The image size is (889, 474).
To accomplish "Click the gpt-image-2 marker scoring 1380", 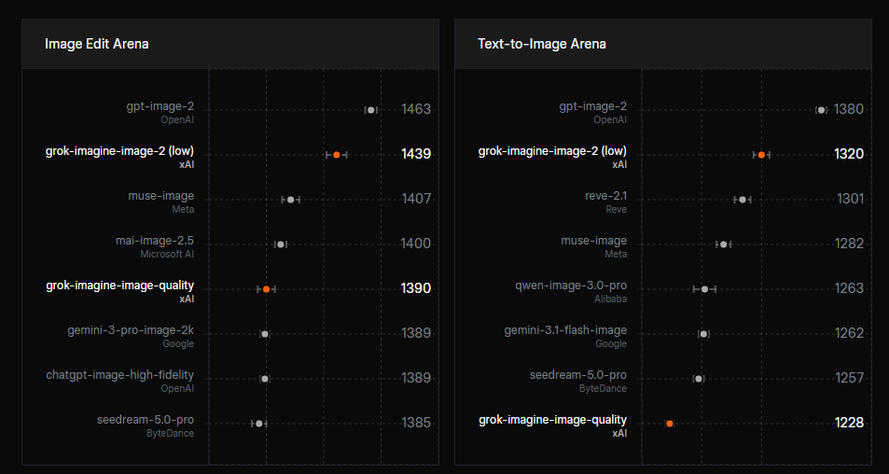I will point(821,110).
